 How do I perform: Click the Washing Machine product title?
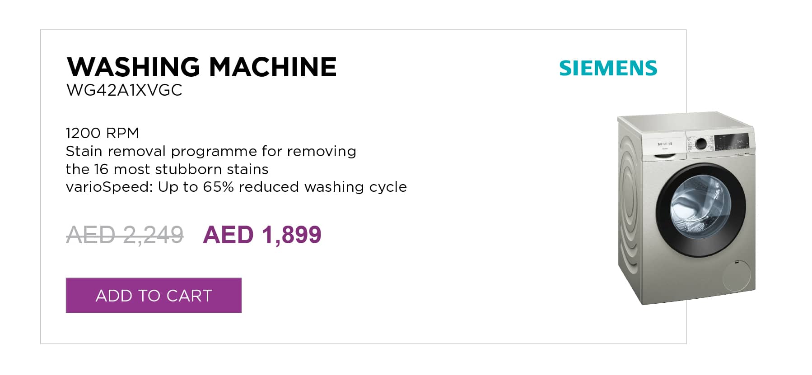pos(201,67)
